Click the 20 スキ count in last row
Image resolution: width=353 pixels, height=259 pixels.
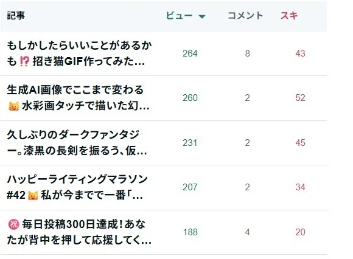(300, 232)
